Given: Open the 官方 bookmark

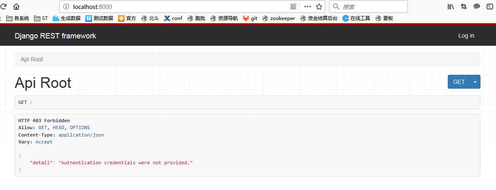Looking at the screenshot, I should click(127, 18).
